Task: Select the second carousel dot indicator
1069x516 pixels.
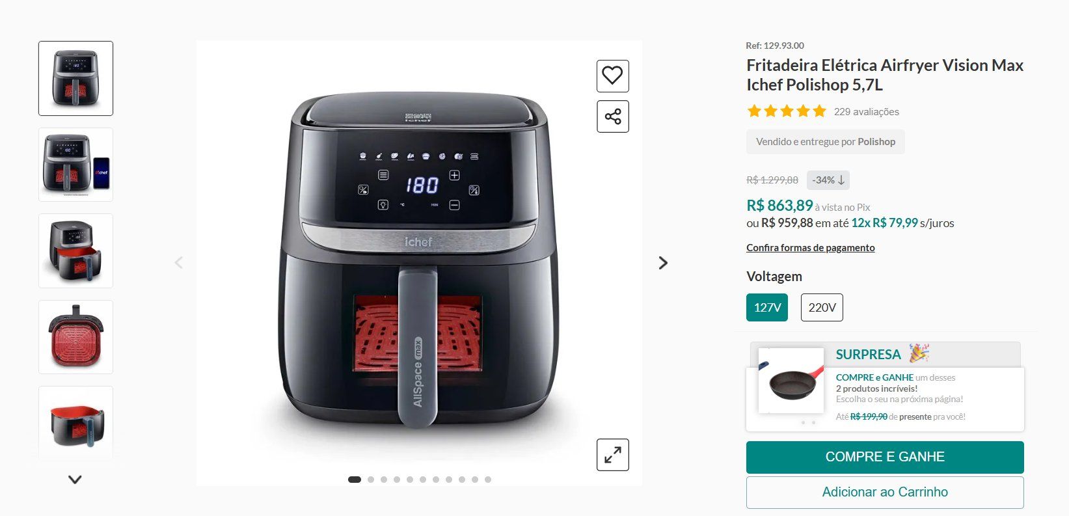Action: pyautogui.click(x=371, y=480)
